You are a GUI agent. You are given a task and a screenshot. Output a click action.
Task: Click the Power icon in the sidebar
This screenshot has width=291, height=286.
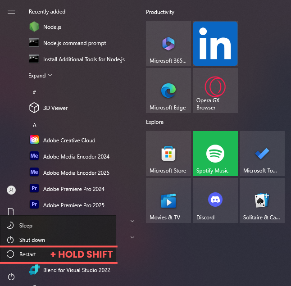[x=11, y=276]
